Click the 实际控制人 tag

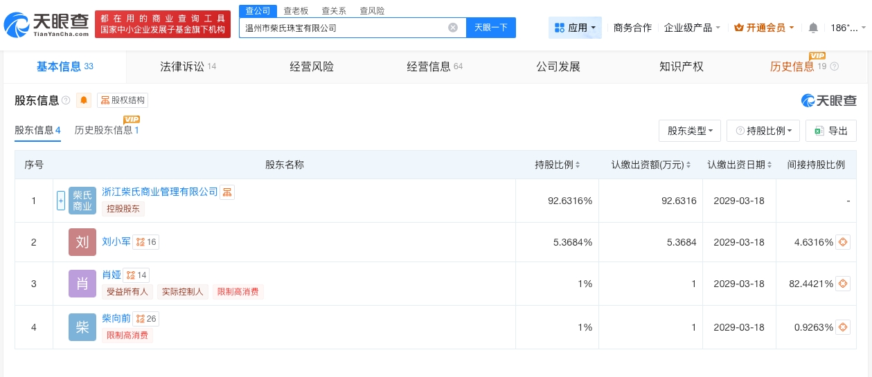[183, 292]
